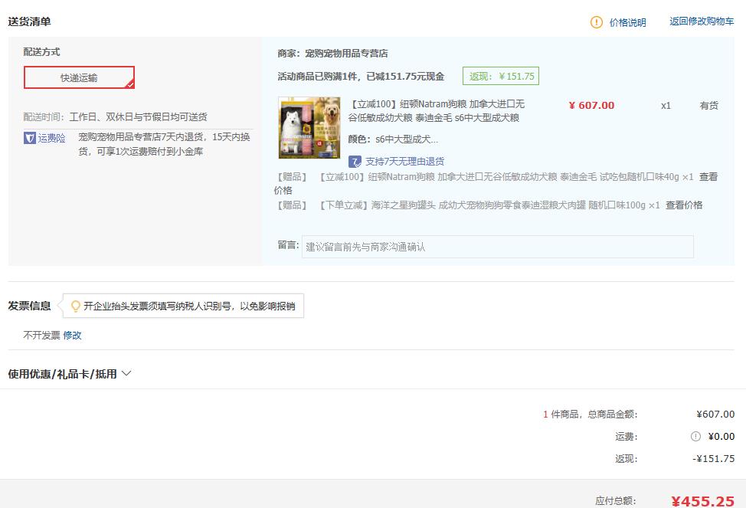The width and height of the screenshot is (746, 508).
Task: Click the price explanation warning icon
Action: point(596,22)
